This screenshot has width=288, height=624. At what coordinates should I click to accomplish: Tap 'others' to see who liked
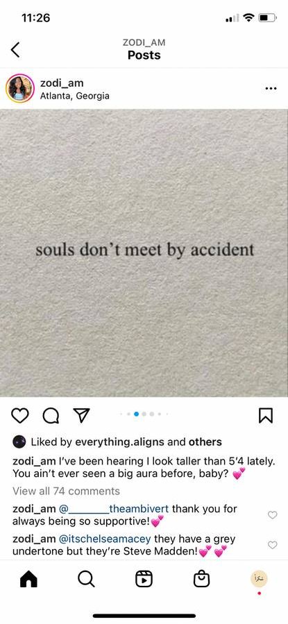click(x=205, y=441)
